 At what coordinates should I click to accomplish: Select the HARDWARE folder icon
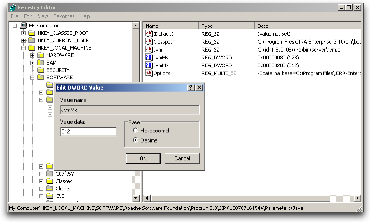coord(40,55)
